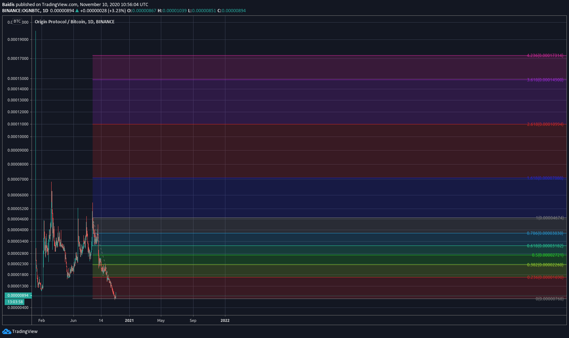Select the 2.618(0.00010994) Fibonacci level label

[x=545, y=124]
